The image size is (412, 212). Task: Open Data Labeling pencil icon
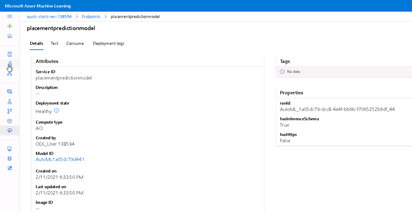(x=10, y=168)
